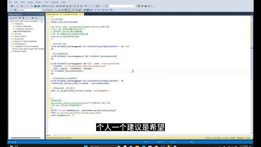
Task: Expand the System Databases node
Action: [x=13, y=26]
